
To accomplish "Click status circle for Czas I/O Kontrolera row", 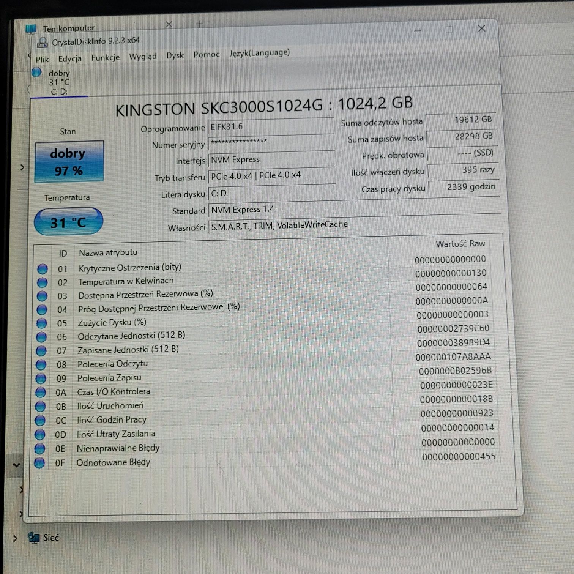I will 40,393.
